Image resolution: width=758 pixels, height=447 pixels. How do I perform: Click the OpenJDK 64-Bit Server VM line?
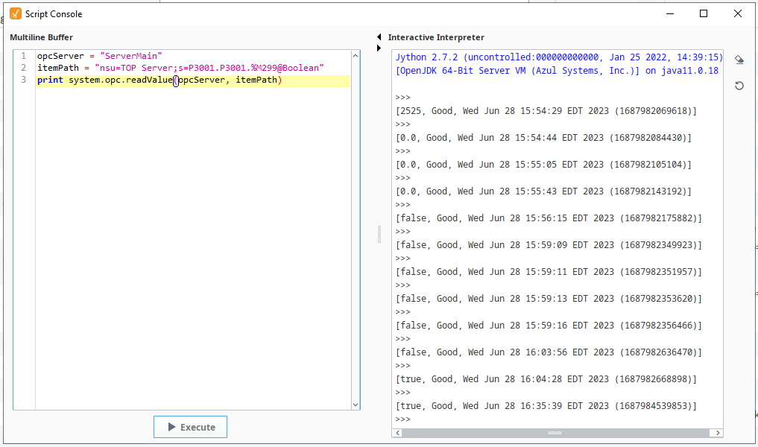click(x=557, y=71)
